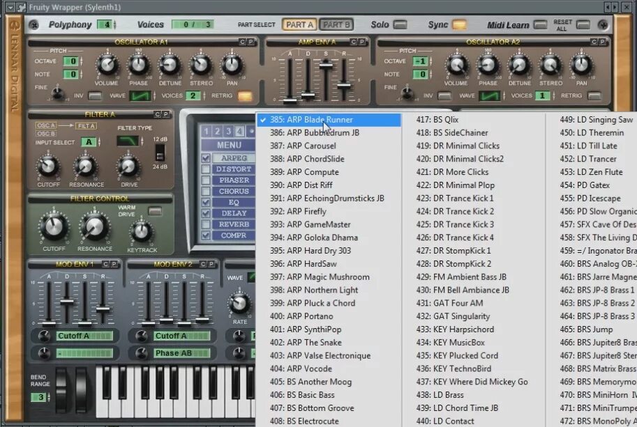
Task: Click Oscillator A1 Volume knob
Action: [107, 65]
